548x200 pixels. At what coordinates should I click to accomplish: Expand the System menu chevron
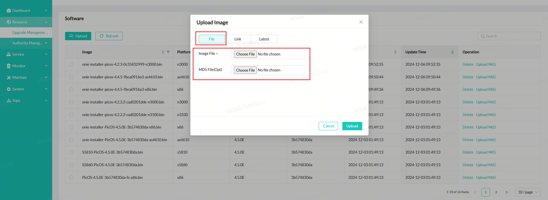(x=46, y=89)
